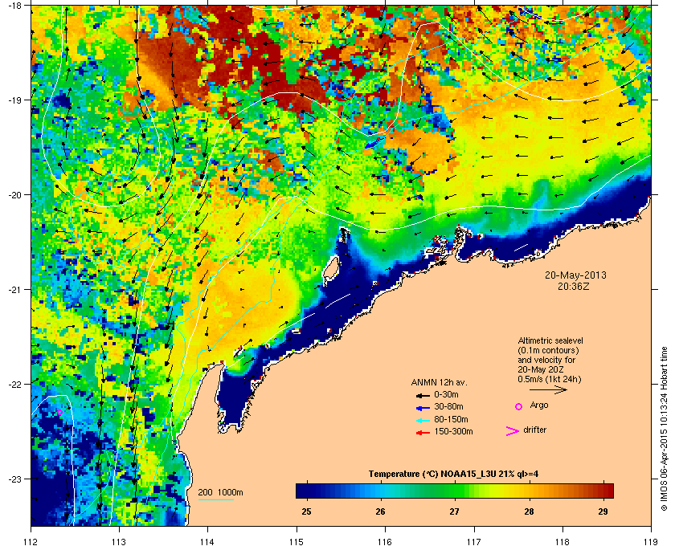Viewport: 675px width, 546px height.
Task: Click the 150-300m depth label
Action: 453,431
